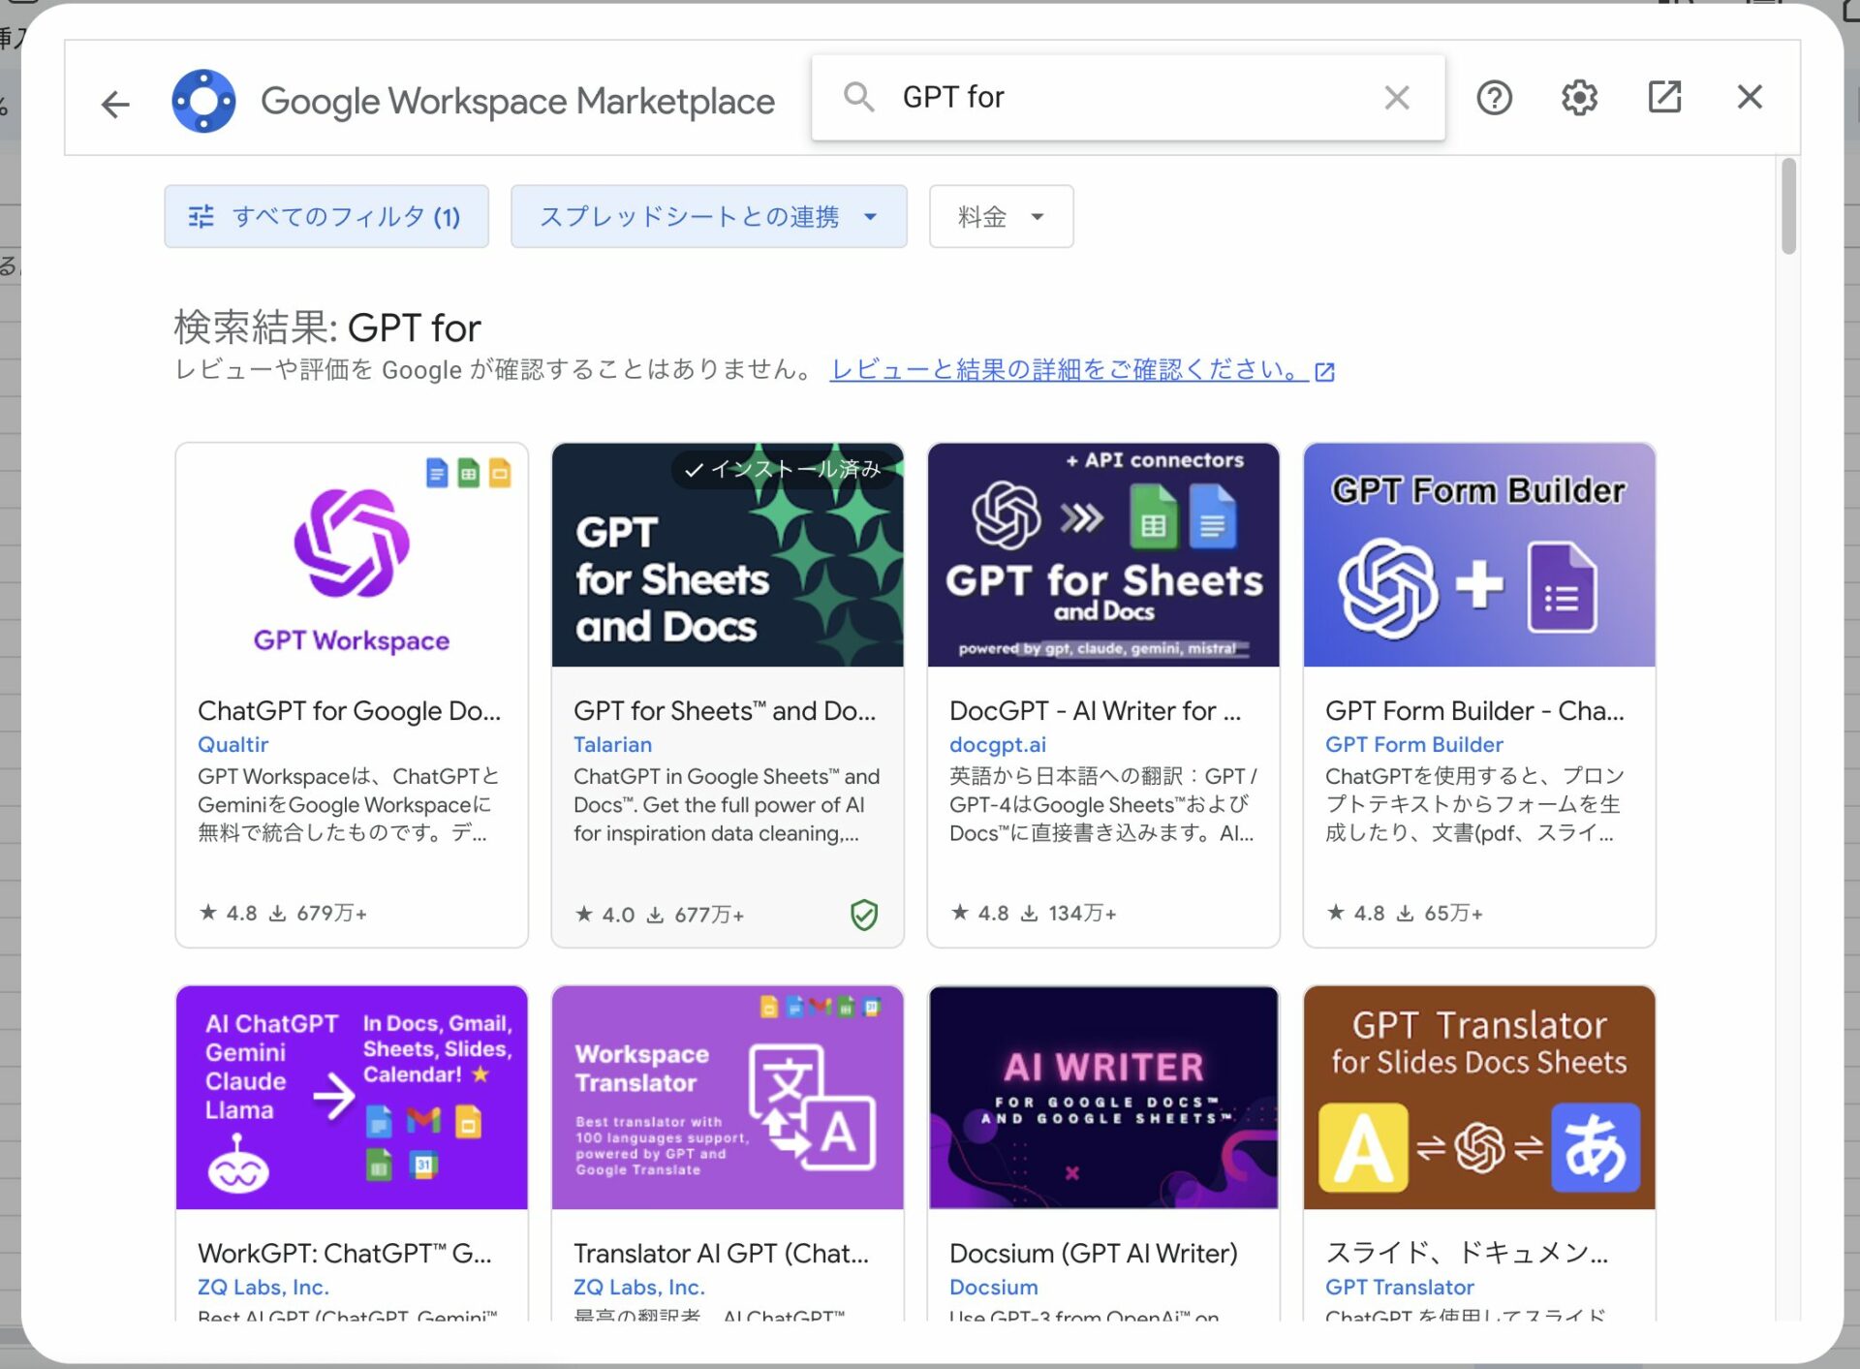Open レビューと結果の詳細 link
Viewport: 1860px width, 1369px height.
click(x=1066, y=369)
